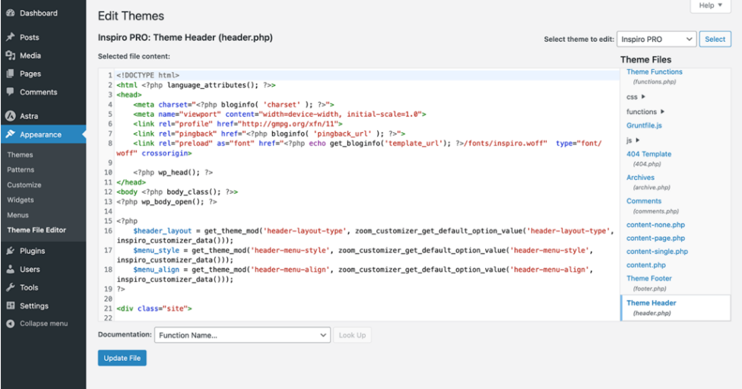This screenshot has width=742, height=389.
Task: Open content.php file
Action: pos(646,265)
